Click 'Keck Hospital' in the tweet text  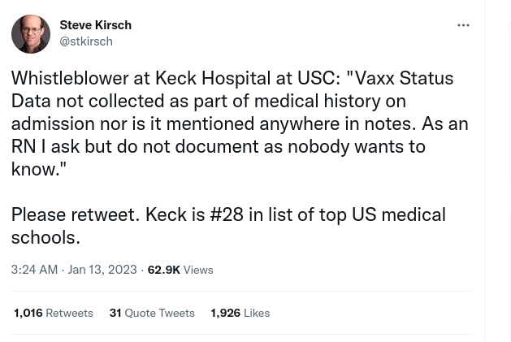point(212,78)
